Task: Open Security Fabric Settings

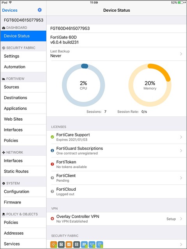Action: tap(23, 56)
